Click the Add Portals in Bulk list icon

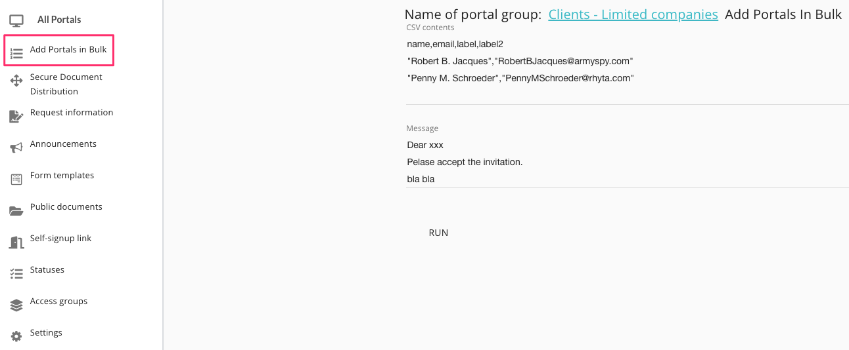tap(16, 53)
